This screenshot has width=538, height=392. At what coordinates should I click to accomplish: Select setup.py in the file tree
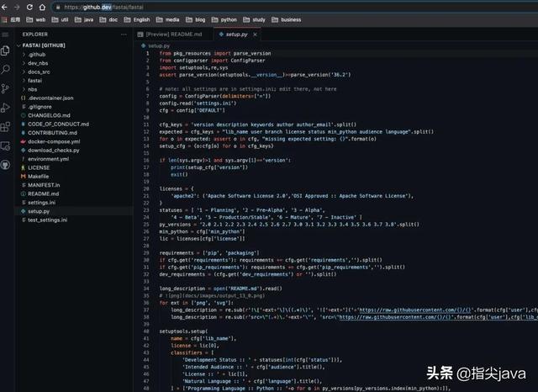coord(39,211)
